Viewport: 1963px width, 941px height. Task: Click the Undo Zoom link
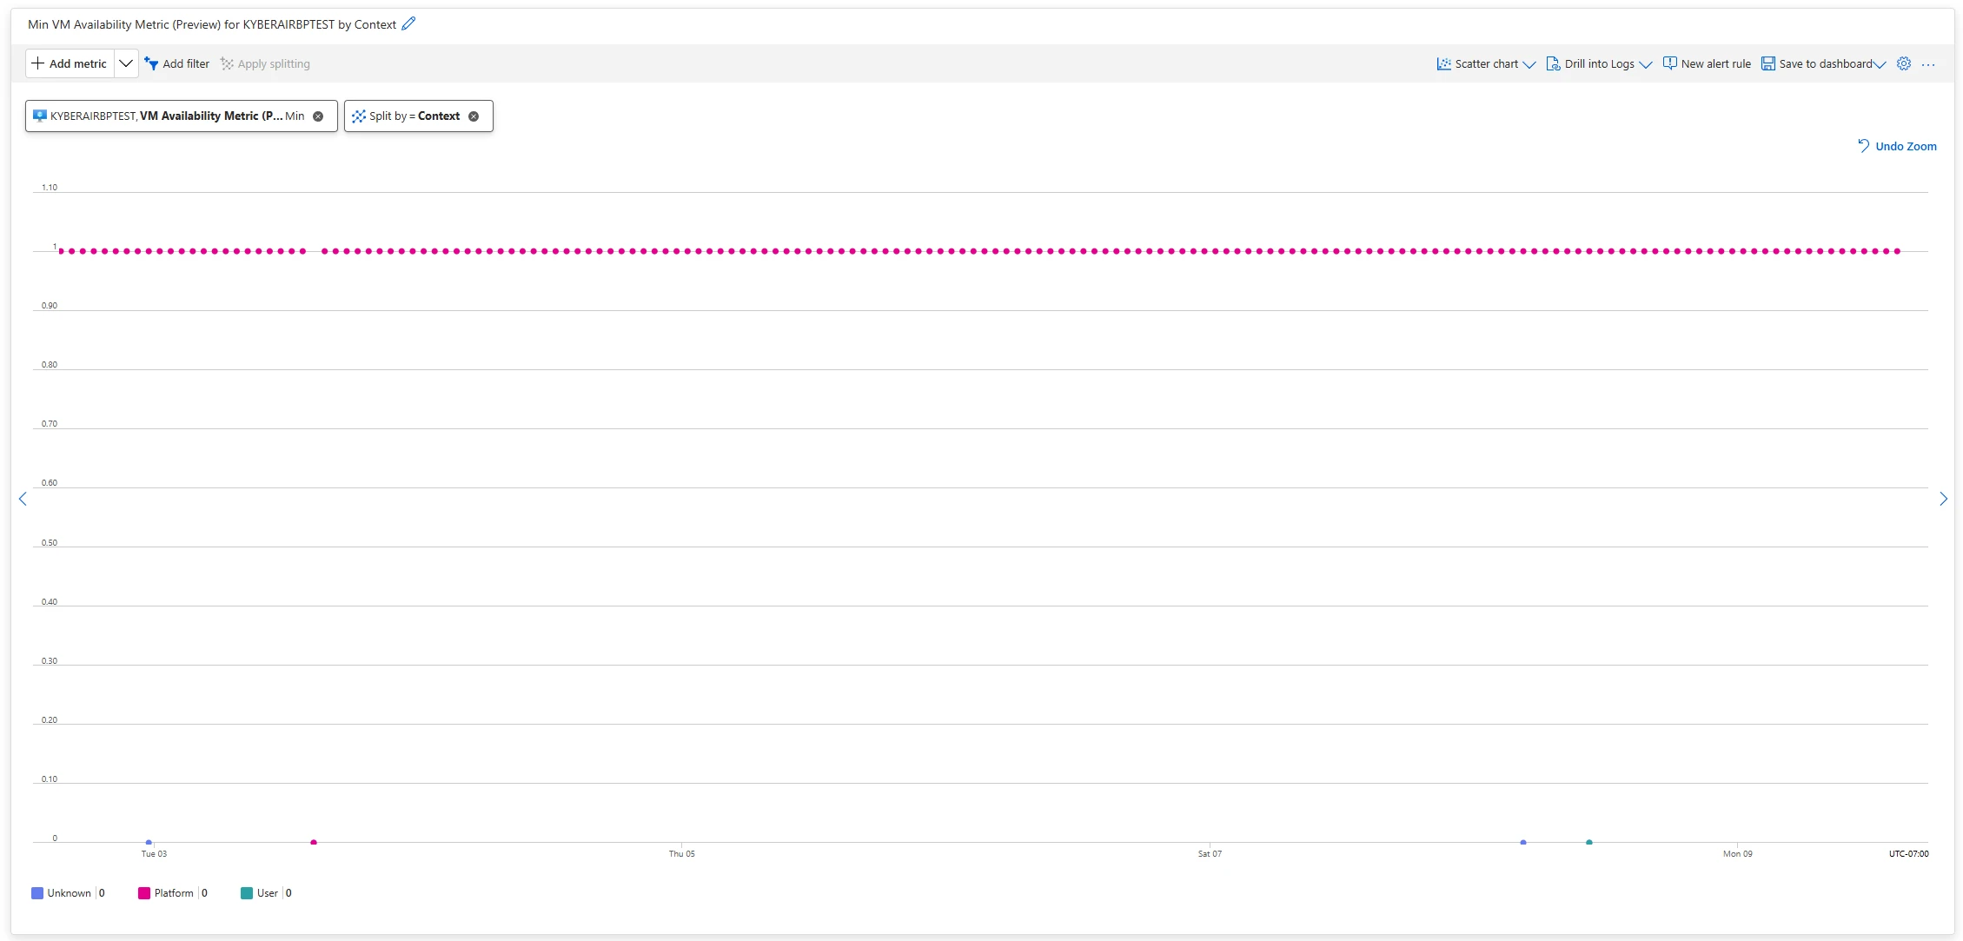[1905, 146]
